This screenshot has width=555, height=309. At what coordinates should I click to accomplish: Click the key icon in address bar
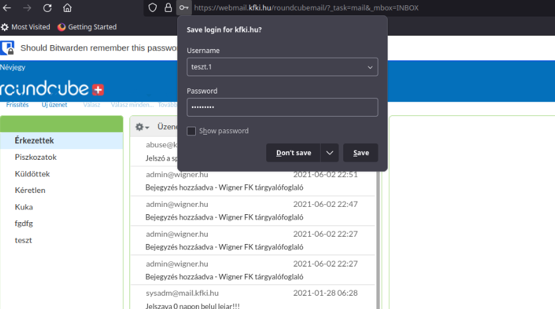tap(184, 8)
